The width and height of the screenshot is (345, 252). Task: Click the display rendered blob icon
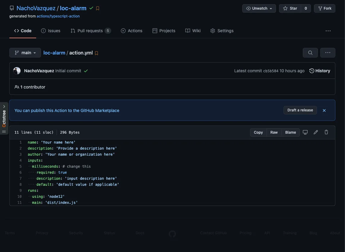click(x=305, y=132)
